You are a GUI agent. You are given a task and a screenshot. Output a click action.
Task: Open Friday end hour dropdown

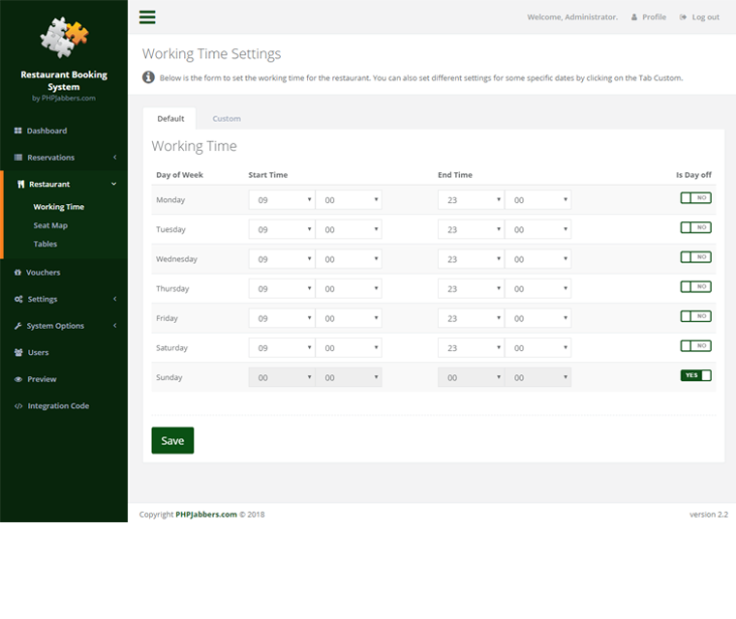point(471,318)
